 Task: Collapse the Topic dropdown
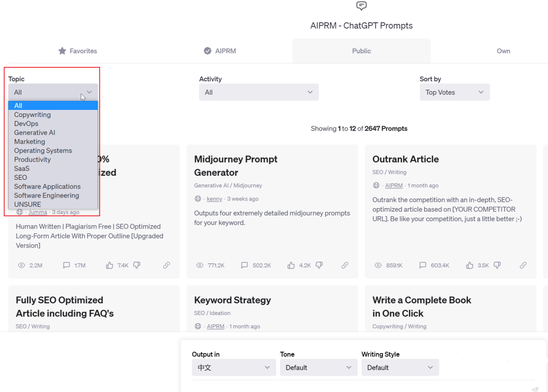[53, 92]
